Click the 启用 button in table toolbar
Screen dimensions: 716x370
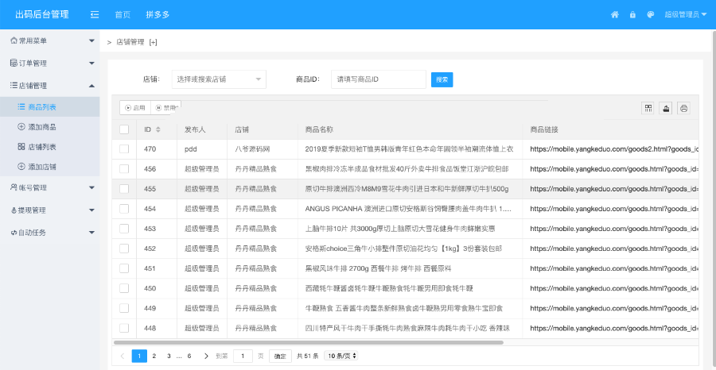pos(135,108)
